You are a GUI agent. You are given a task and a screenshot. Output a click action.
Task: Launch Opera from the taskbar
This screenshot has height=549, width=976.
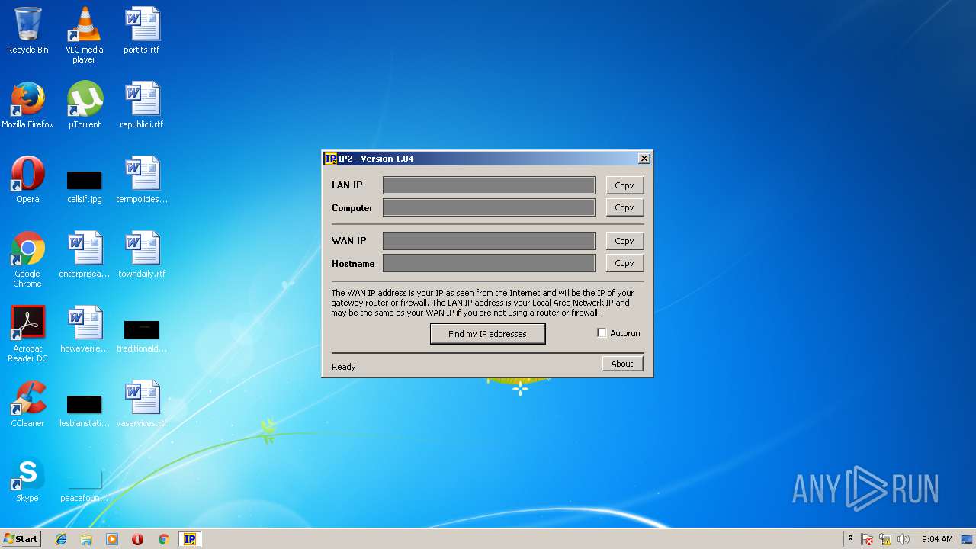coord(137,539)
